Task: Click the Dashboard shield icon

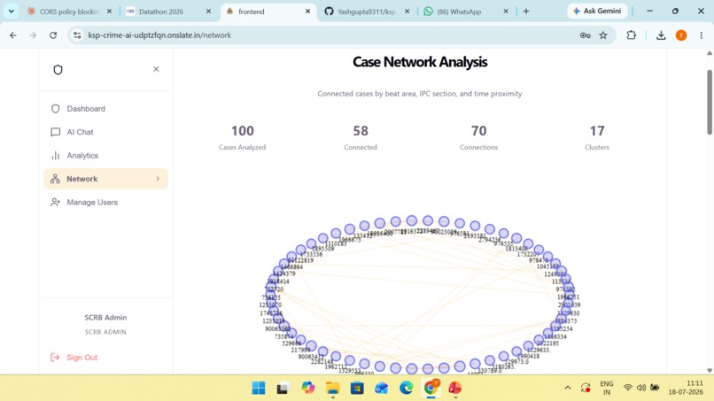Action: (56, 109)
